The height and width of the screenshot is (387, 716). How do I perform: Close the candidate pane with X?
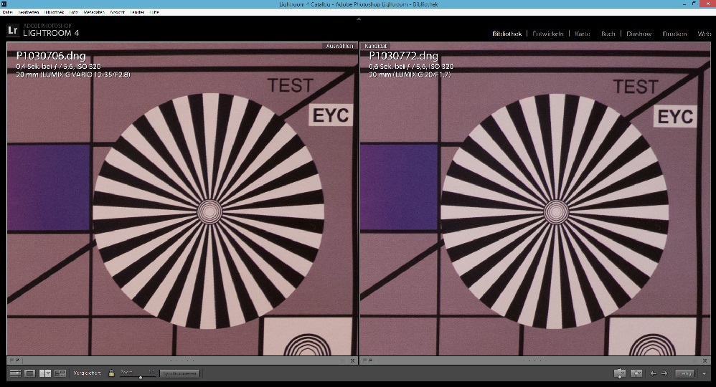point(705,360)
